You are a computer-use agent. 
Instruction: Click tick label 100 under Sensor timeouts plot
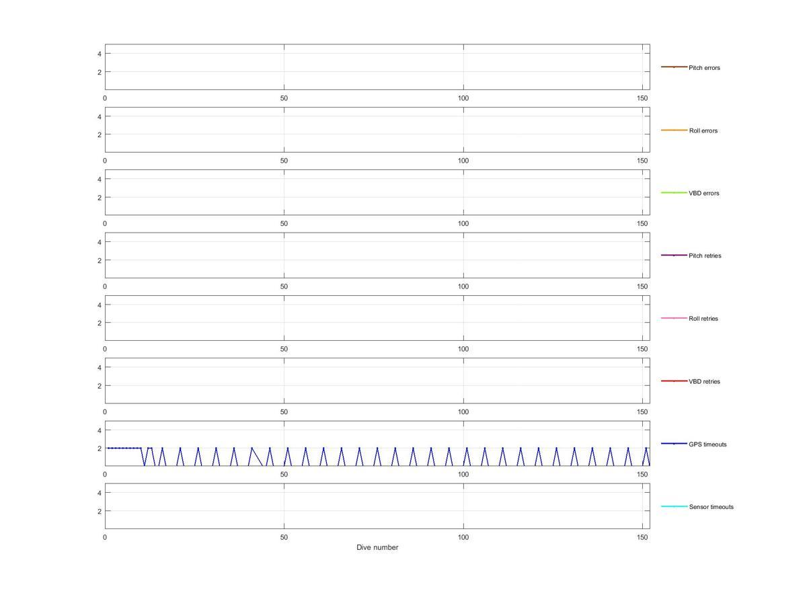click(463, 537)
